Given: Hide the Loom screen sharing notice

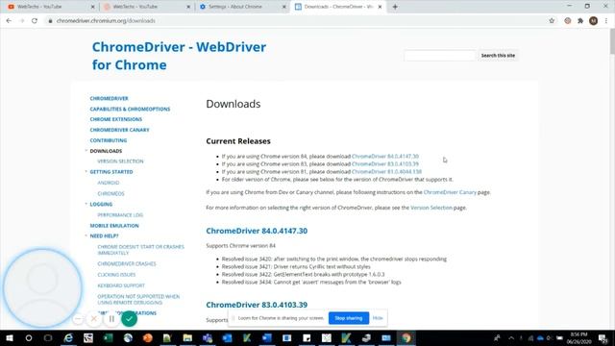Looking at the screenshot, I should coord(378,318).
